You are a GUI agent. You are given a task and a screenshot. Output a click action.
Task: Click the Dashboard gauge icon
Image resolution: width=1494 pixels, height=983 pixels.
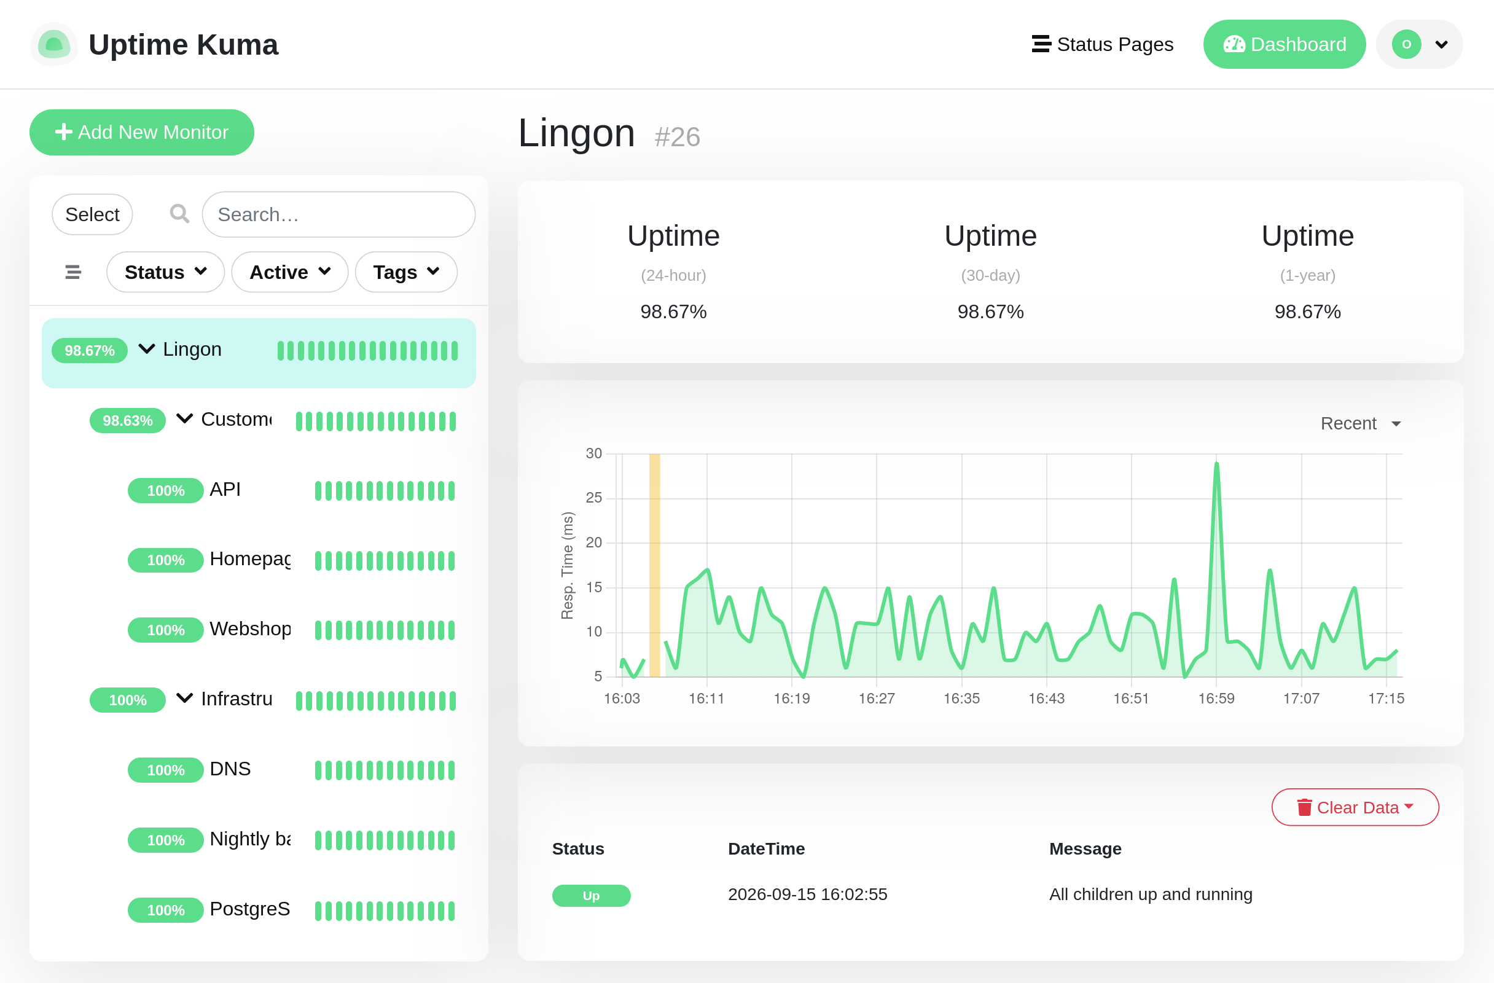tap(1234, 44)
